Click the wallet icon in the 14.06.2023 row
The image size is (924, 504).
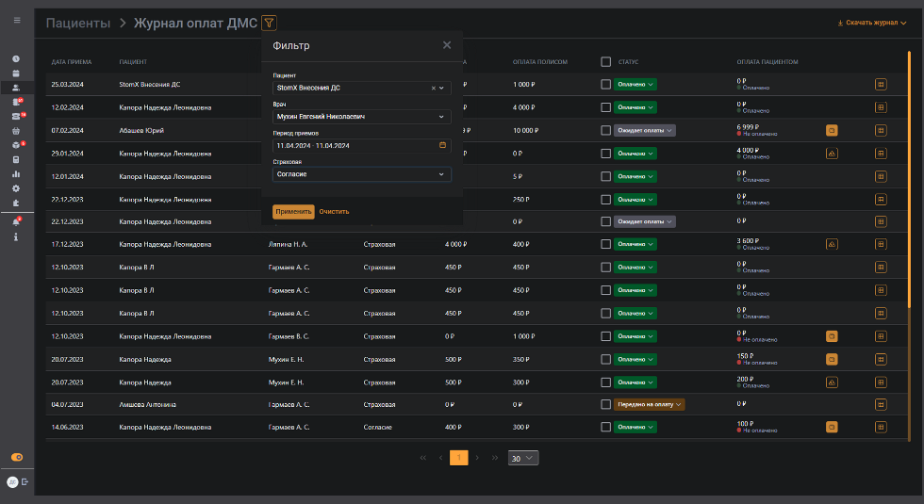832,427
